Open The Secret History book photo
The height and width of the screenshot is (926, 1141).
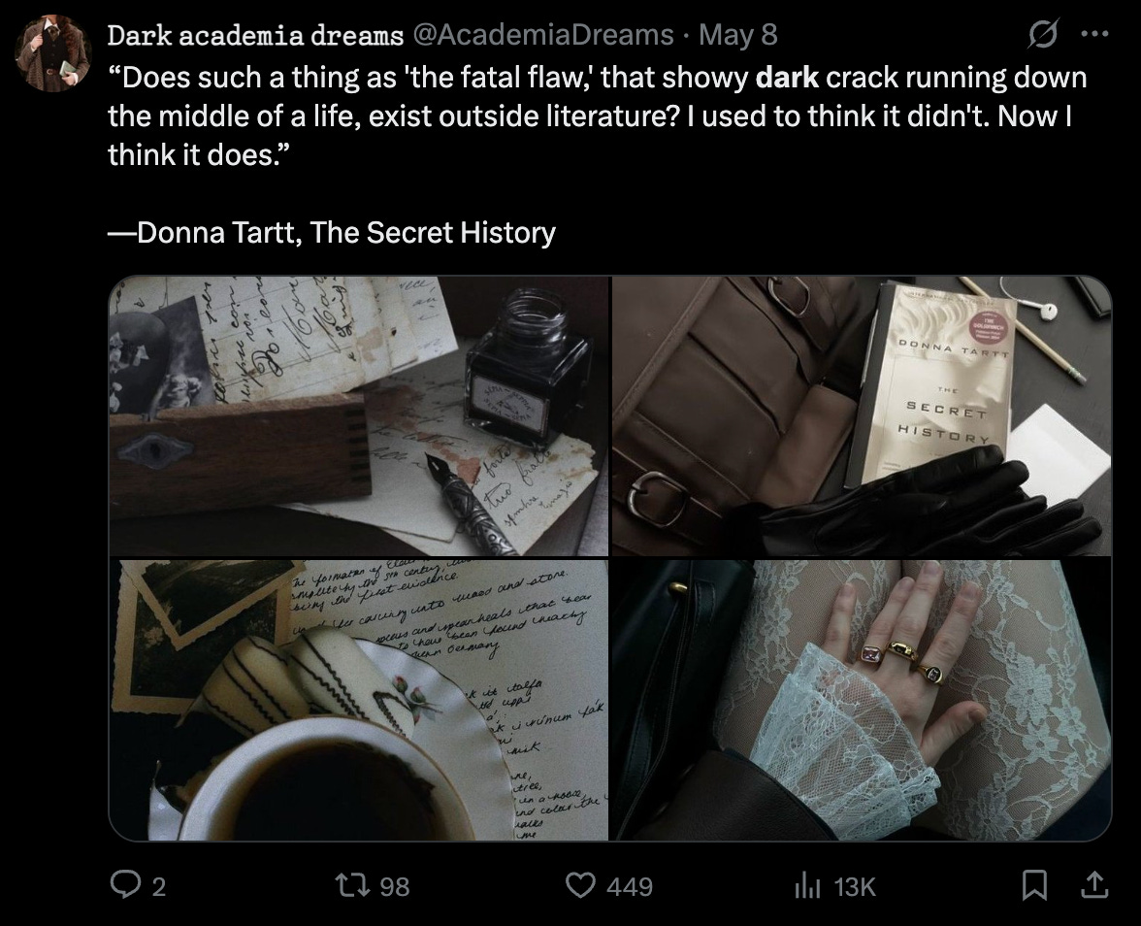point(862,415)
